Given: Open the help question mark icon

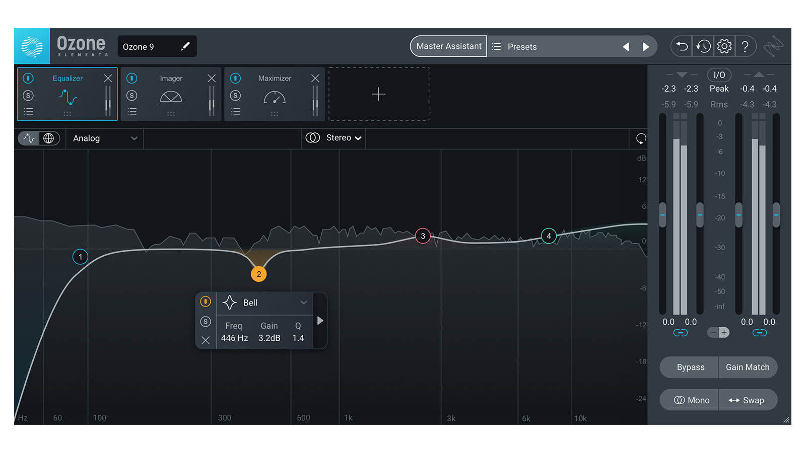Looking at the screenshot, I should tap(745, 46).
